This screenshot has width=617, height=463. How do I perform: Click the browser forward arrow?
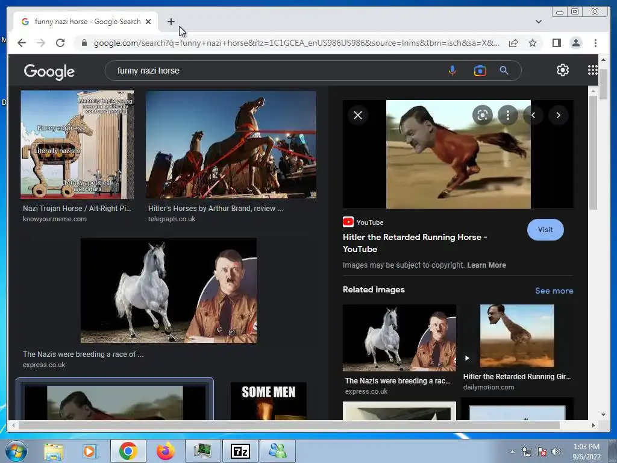pos(41,43)
